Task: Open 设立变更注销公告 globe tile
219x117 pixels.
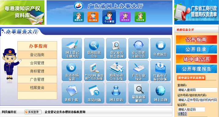Action: pos(138,48)
